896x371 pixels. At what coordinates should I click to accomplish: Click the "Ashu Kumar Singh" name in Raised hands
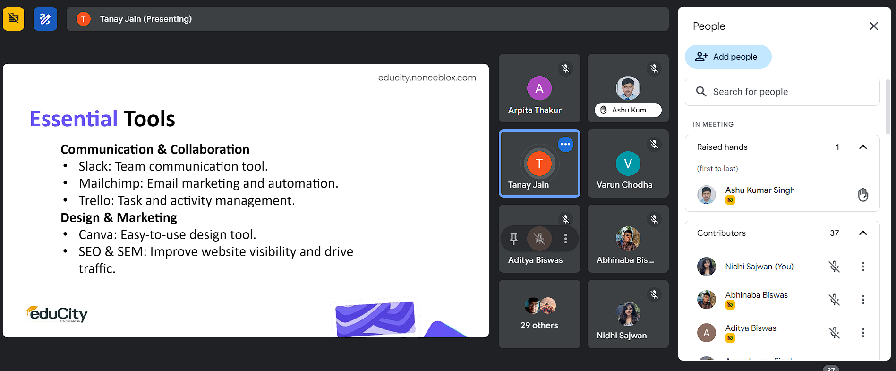tap(760, 190)
